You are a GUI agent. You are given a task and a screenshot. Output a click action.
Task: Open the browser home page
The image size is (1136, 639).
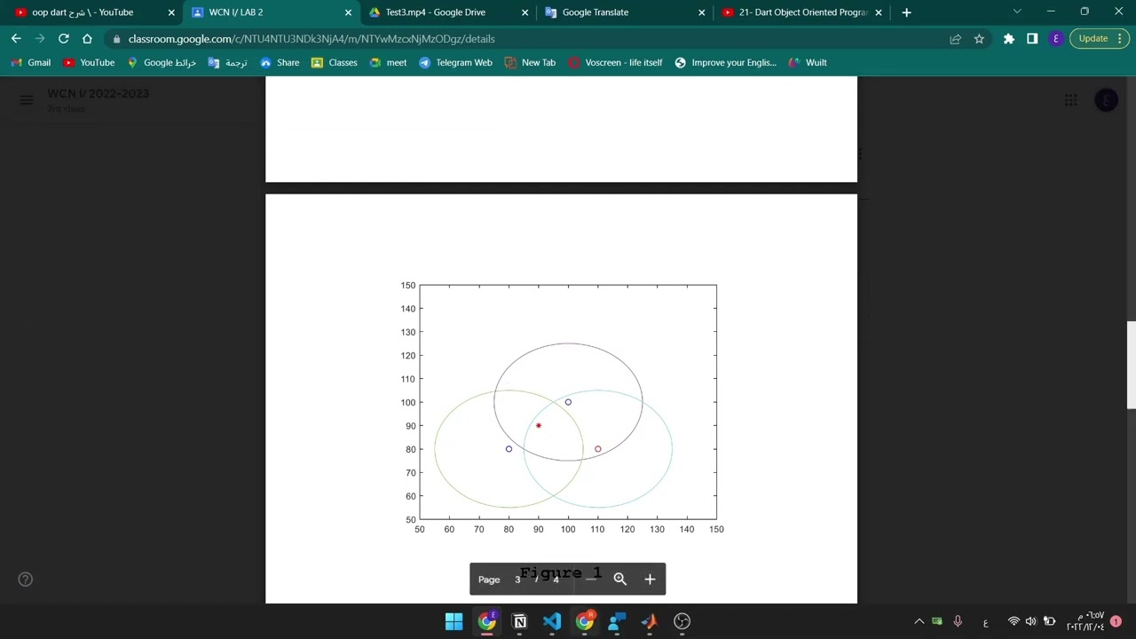(x=87, y=38)
